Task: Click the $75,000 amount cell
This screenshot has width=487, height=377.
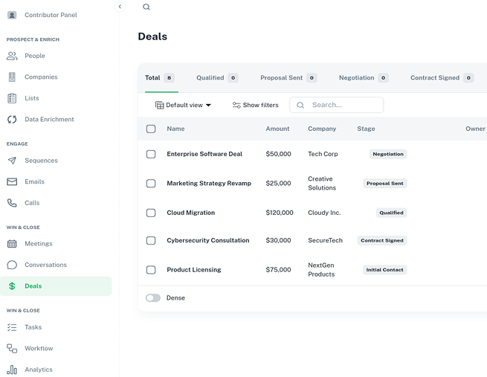Action: point(278,270)
